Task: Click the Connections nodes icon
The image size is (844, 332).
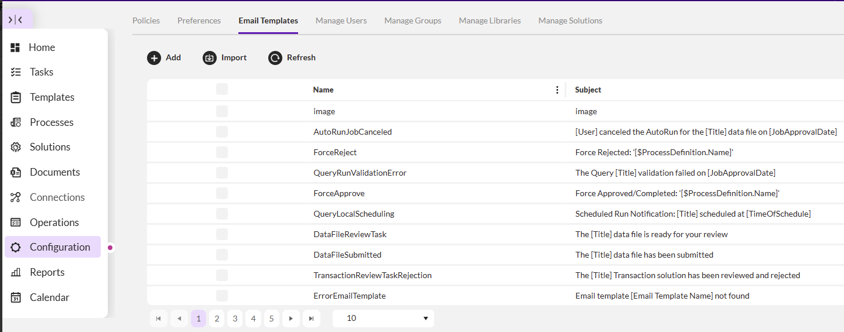Action: click(16, 197)
